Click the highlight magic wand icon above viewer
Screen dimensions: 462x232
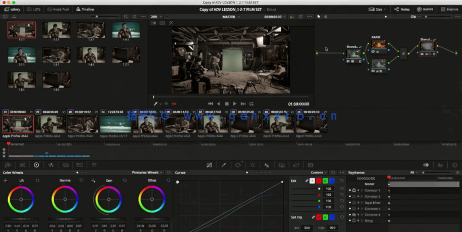(x=171, y=23)
